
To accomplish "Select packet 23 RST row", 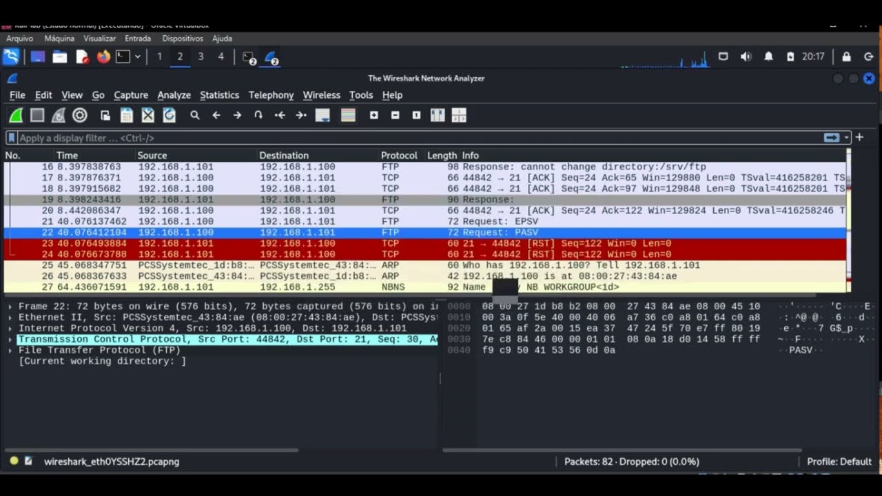I will click(x=425, y=244).
